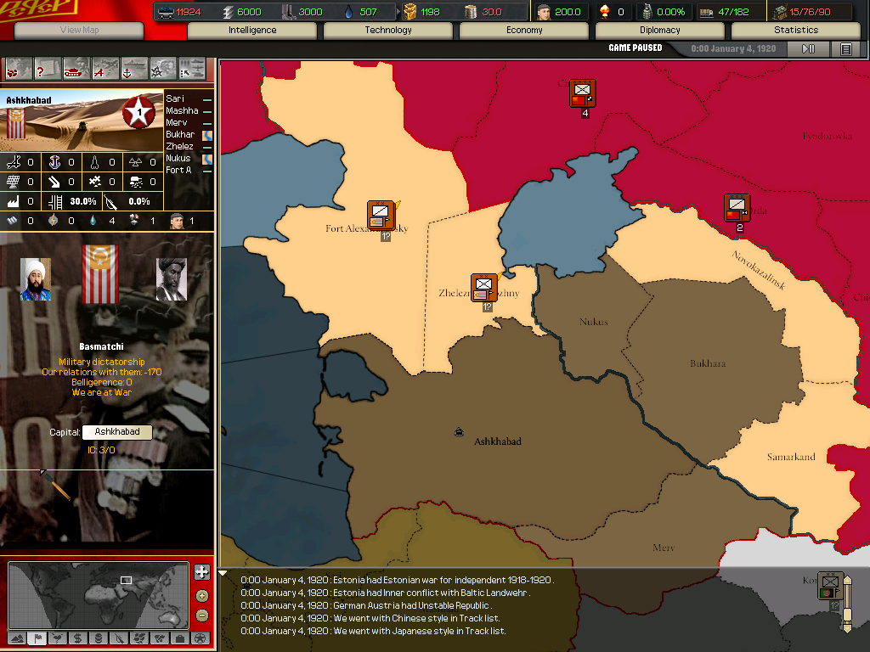Screen dimensions: 870x652
Task: Toggle the game pause/play button
Action: 808,49
